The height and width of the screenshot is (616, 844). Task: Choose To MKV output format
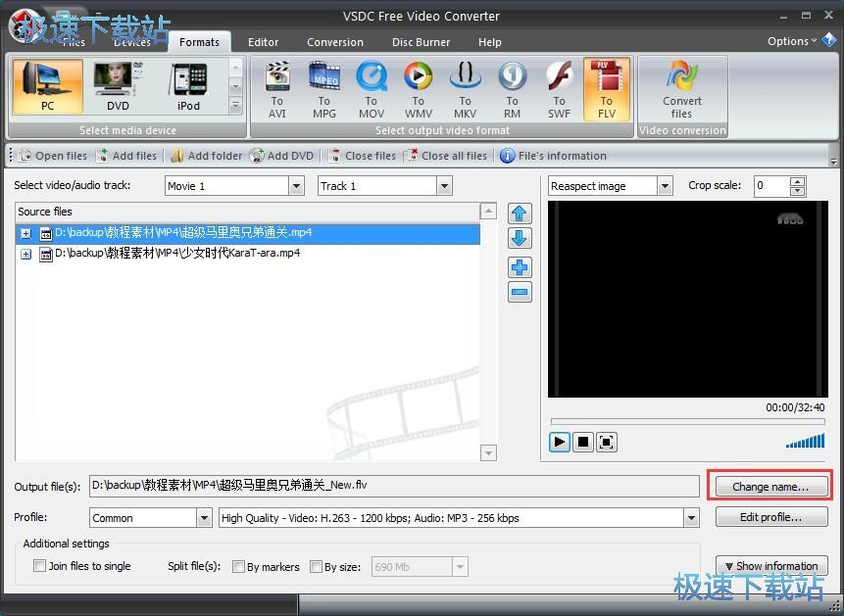coord(465,90)
